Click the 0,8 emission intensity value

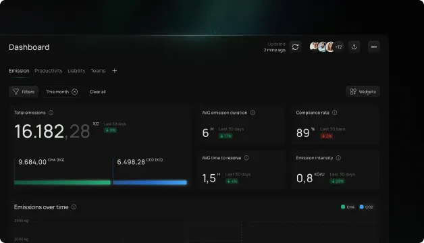click(304, 178)
